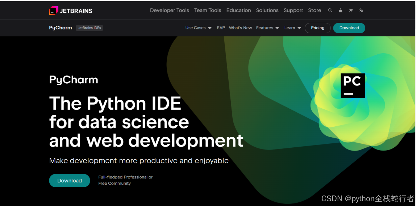Screen dimensions: 416x206
Task: Click 'Make development more productive and enjoyable' text
Action: [139, 161]
